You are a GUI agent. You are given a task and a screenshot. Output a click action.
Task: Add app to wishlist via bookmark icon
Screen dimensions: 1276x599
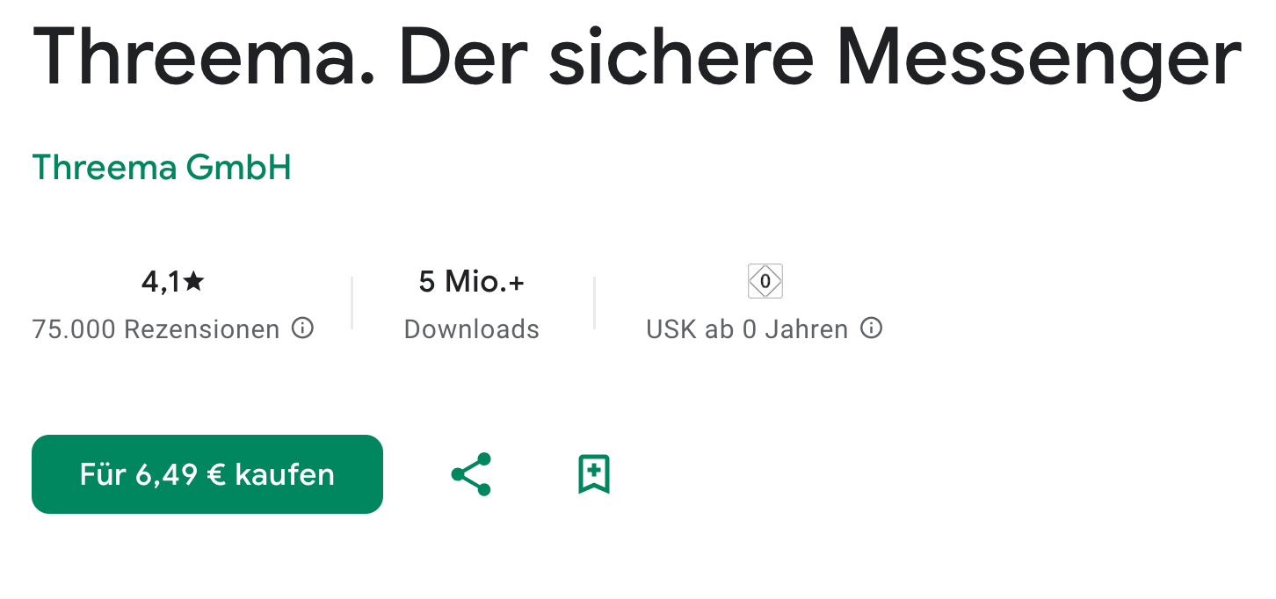tap(594, 474)
